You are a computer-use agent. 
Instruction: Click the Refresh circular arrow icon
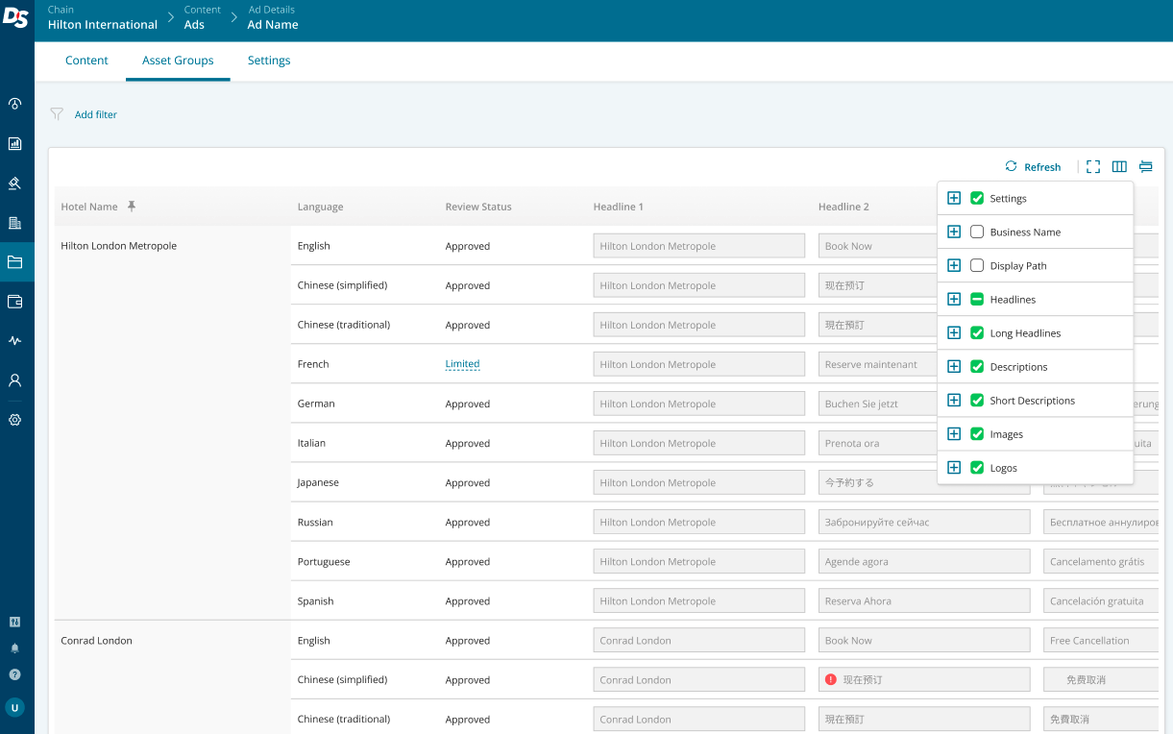click(1011, 166)
